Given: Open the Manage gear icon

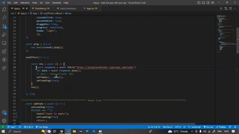Looking at the screenshot, I should click(x=4, y=121).
